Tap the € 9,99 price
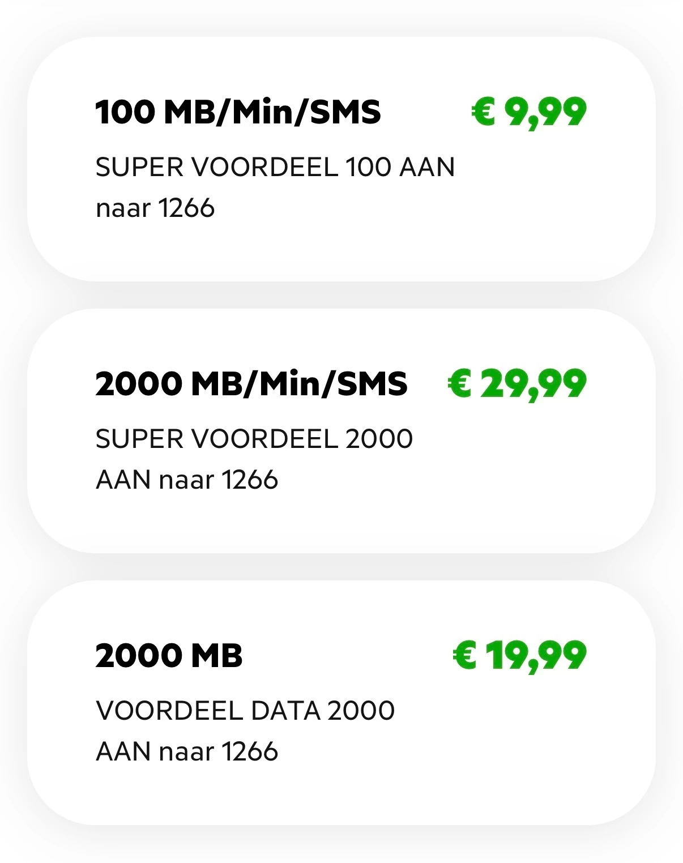 click(x=529, y=113)
